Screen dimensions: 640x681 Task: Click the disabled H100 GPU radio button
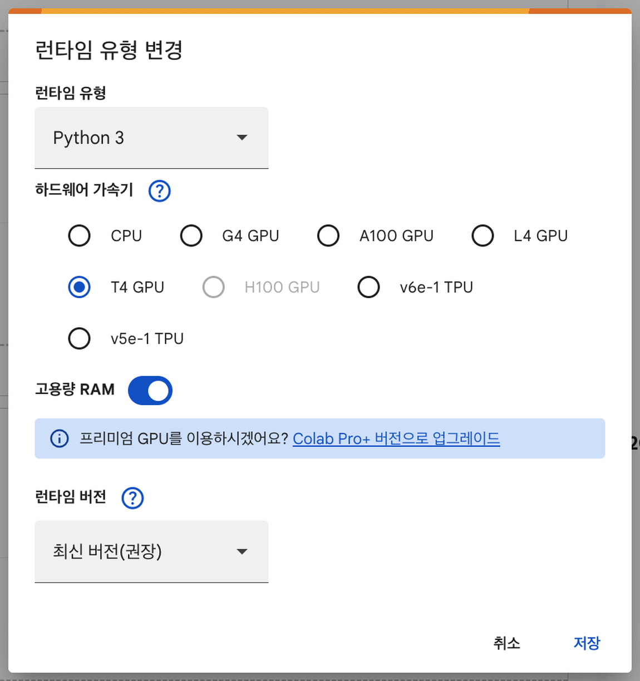[213, 287]
